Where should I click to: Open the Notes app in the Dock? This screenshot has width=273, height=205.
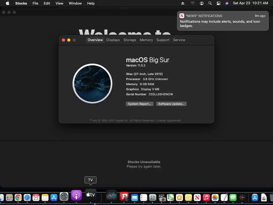coord(45,198)
